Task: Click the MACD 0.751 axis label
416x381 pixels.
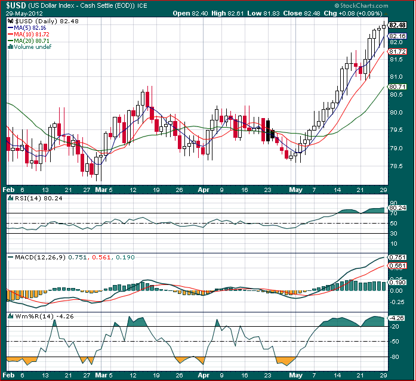Action: (x=397, y=257)
